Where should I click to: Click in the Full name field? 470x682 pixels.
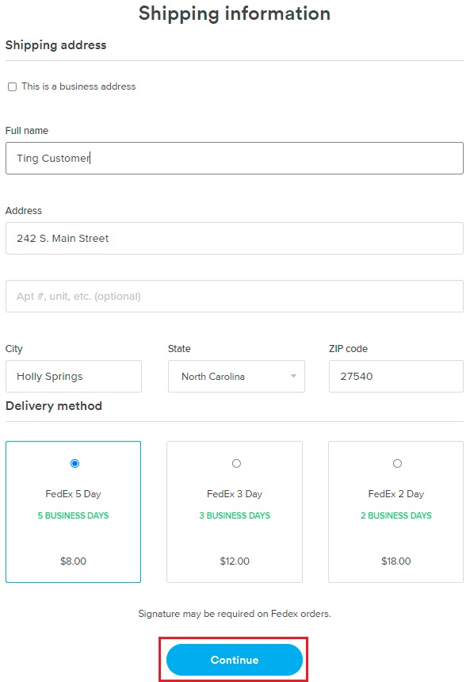(235, 158)
